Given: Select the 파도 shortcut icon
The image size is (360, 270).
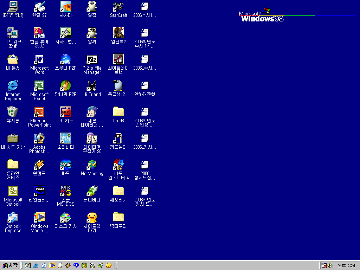Looking at the screenshot, I should pyautogui.click(x=66, y=168).
